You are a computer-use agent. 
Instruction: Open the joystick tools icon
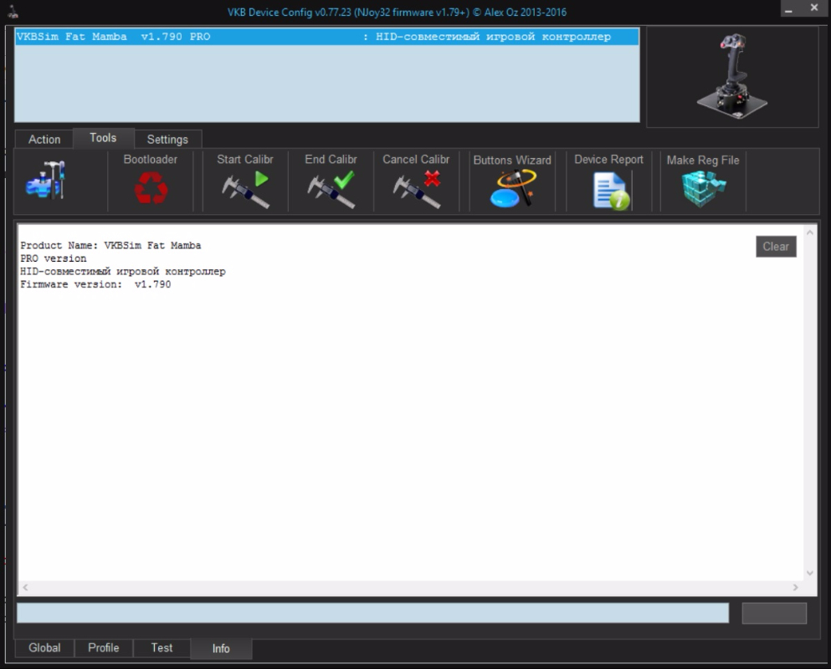[45, 180]
